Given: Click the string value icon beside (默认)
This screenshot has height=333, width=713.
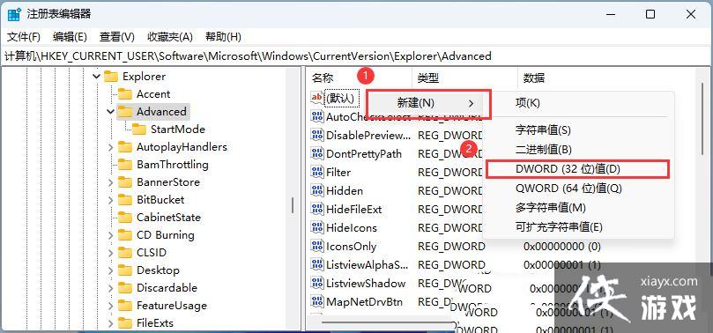Looking at the screenshot, I should 317,98.
